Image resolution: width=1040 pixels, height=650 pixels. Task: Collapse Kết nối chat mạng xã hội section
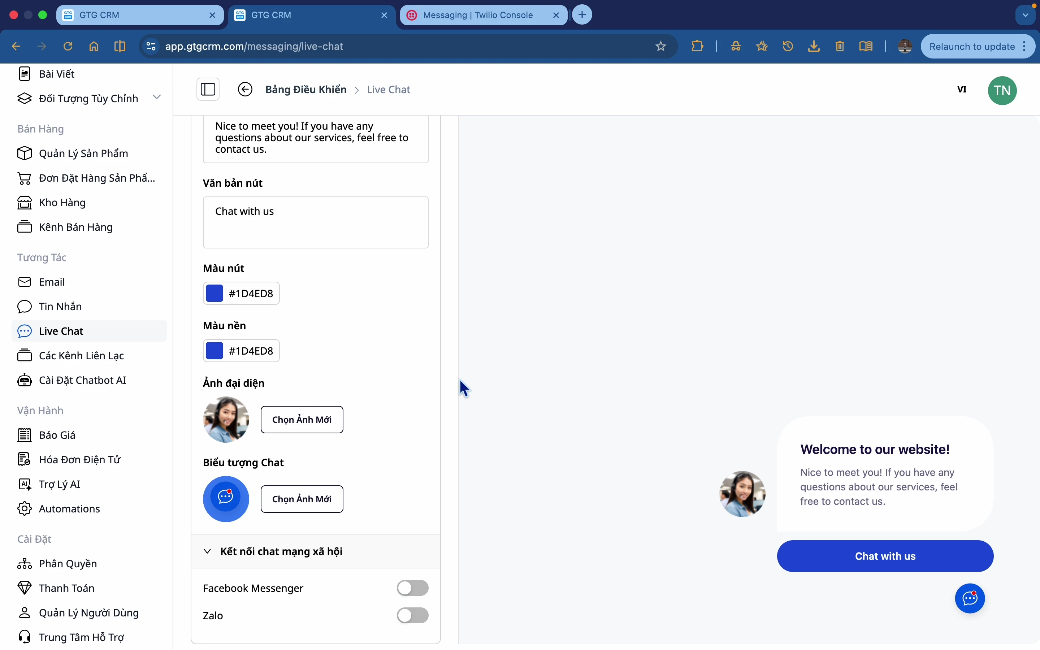pyautogui.click(x=208, y=551)
